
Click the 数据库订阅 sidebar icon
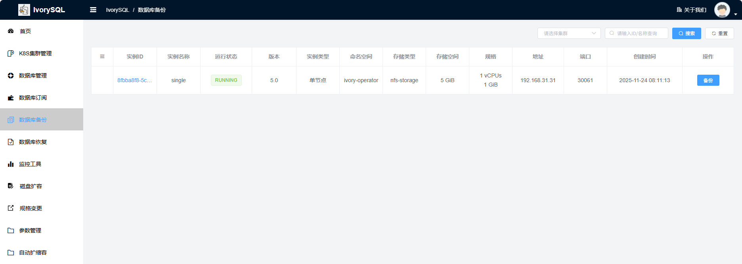coord(11,98)
